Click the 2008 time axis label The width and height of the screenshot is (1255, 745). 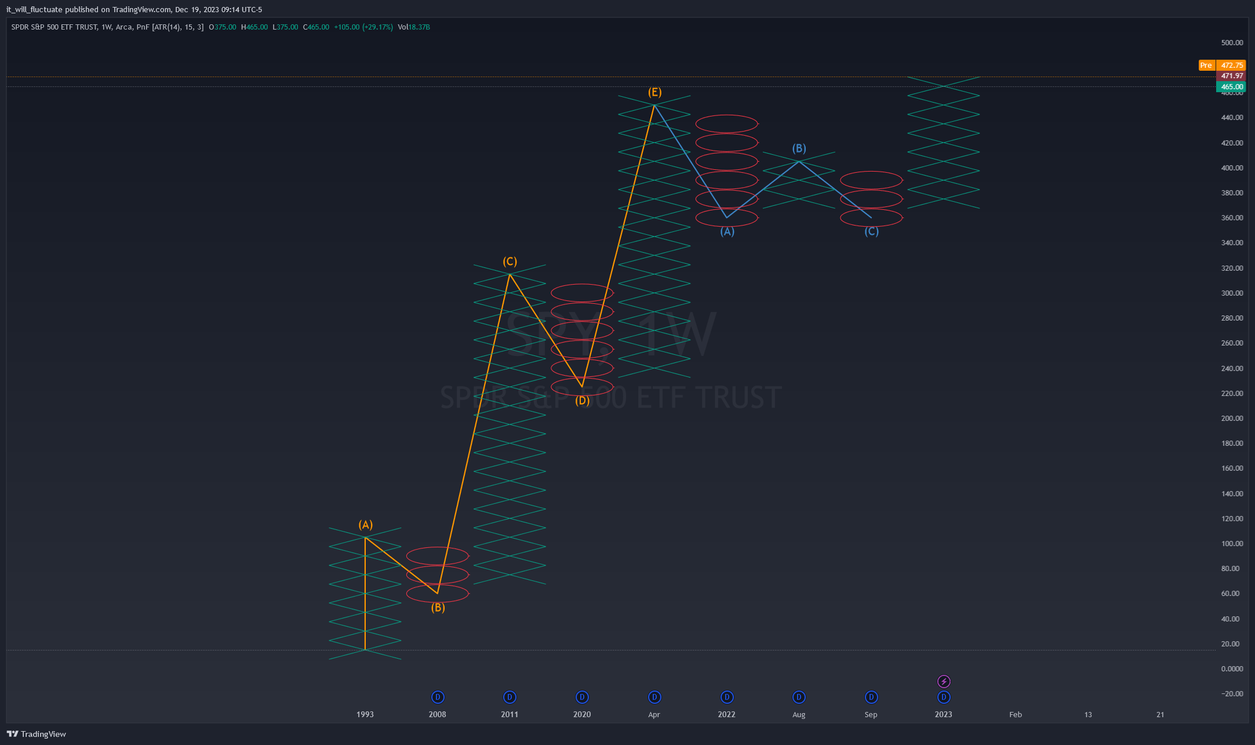pyautogui.click(x=438, y=714)
